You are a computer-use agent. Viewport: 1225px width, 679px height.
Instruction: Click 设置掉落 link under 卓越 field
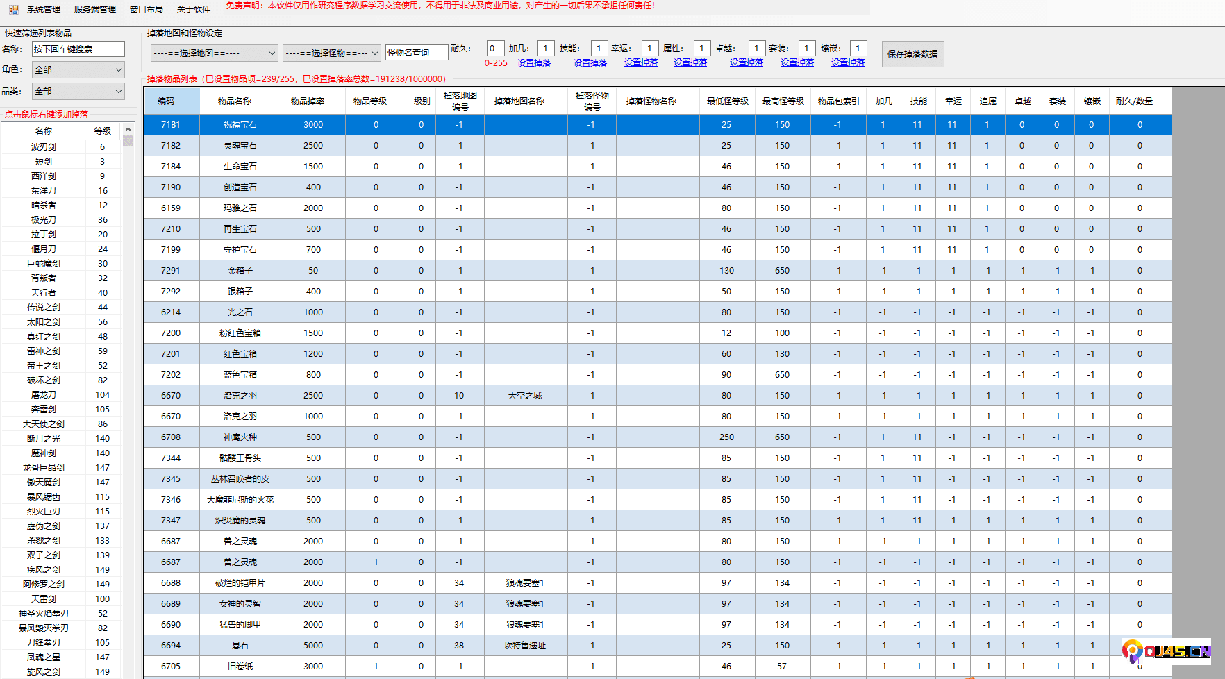click(747, 62)
